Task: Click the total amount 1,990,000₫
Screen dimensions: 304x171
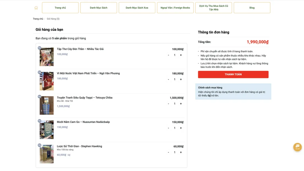Action: (258, 42)
